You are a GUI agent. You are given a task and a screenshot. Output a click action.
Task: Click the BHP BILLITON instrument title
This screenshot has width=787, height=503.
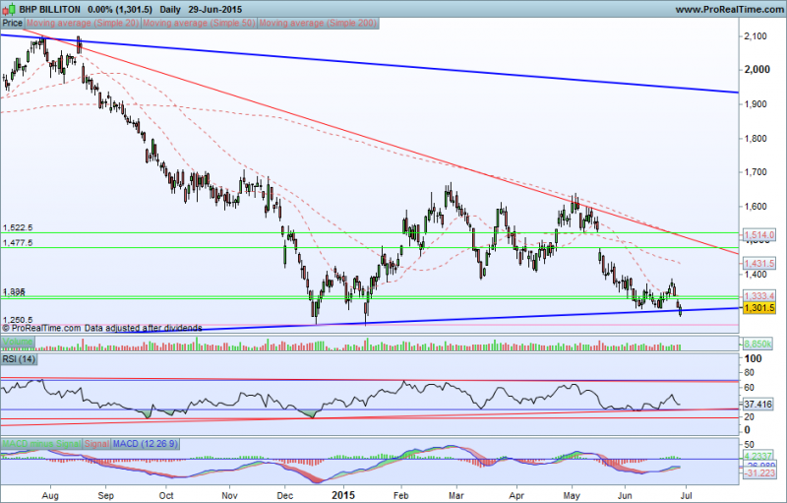[50, 8]
